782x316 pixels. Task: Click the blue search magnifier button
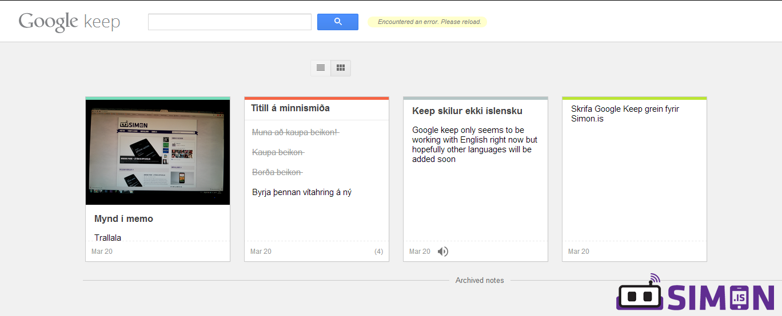pos(338,22)
